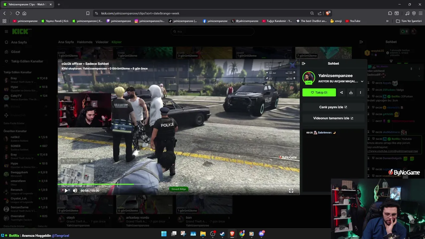Switch to Hakkımda channel tab
Image resolution: width=425 pixels, height=239 pixels.
85,42
